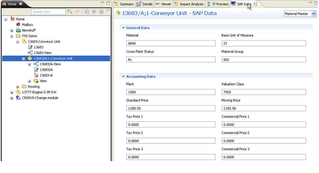This screenshot has height=173, width=319.
Task: Click the collapse-all minus toolbar icon
Action: point(87,12)
